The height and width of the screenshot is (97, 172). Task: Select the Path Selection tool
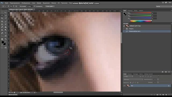[x=2, y=36]
